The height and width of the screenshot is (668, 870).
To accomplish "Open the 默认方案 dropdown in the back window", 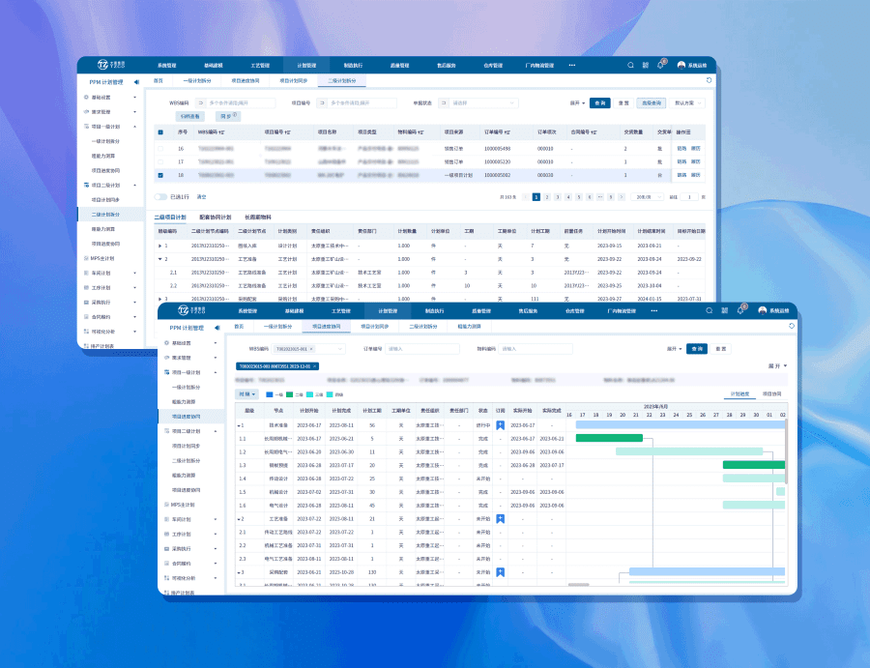I will (687, 102).
